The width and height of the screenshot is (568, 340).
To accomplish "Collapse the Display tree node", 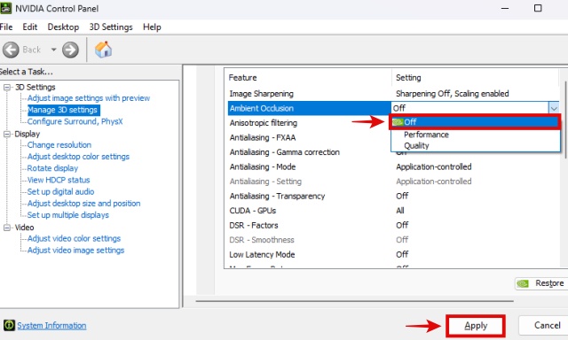I will (x=7, y=134).
